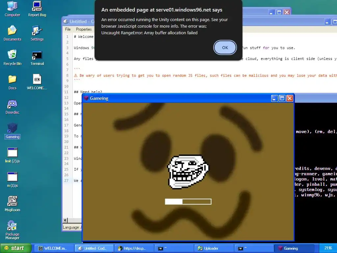Open the Report Bug shortcut
The image size is (337, 253).
click(x=37, y=9)
